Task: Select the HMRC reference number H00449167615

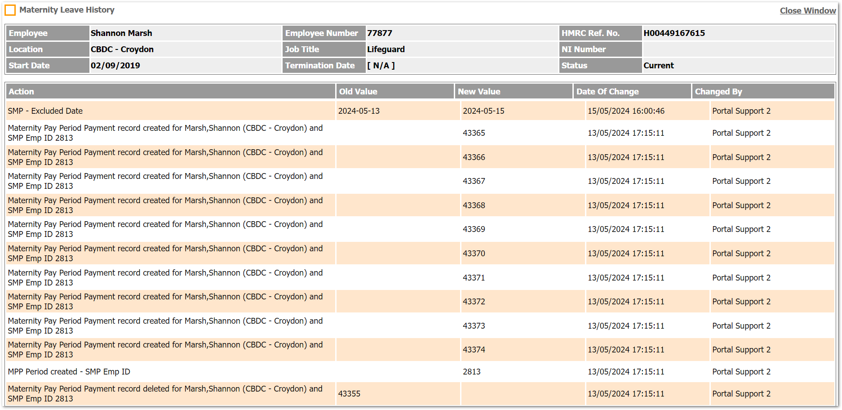Action: coord(674,33)
